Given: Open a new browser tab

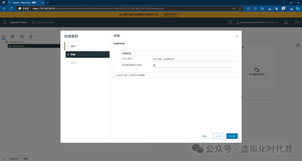Looking at the screenshot, I should 48,3.
